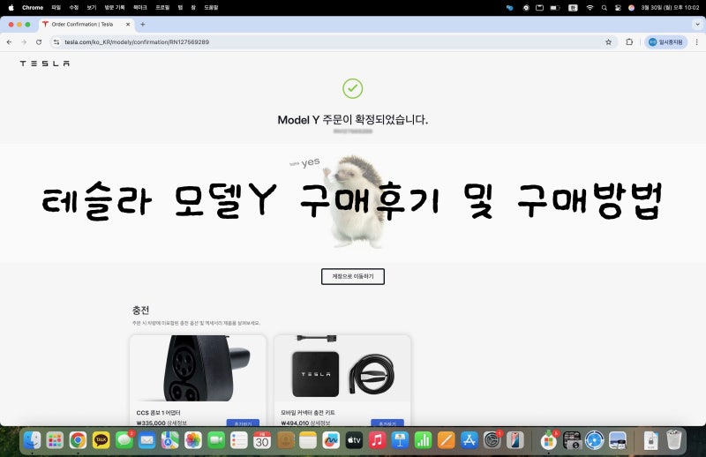706x457 pixels.
Task: Add the CCS 콤보 1 어댑터 to order
Action: click(x=243, y=423)
